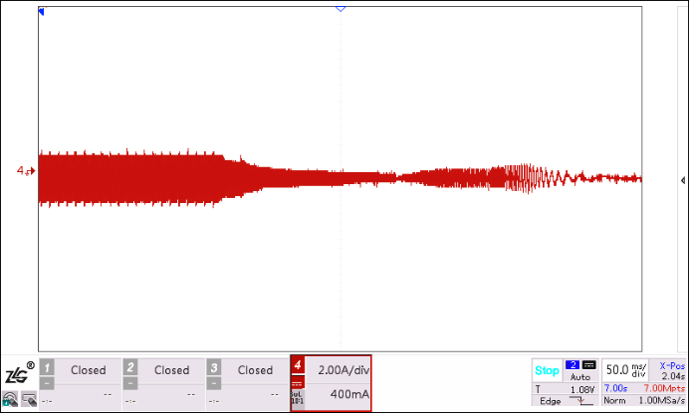Click the blue trigger position marker at top center
Screen dimensions: 690x414
tap(341, 9)
